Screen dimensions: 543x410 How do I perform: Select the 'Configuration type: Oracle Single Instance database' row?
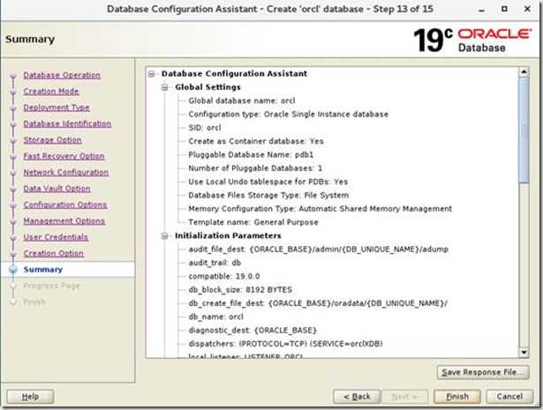(288, 115)
